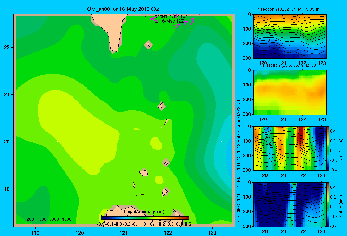The width and height of the screenshot is (347, 236).
Task: Click the 0.5 tick on height anomaly bar
Action: pyautogui.click(x=188, y=224)
